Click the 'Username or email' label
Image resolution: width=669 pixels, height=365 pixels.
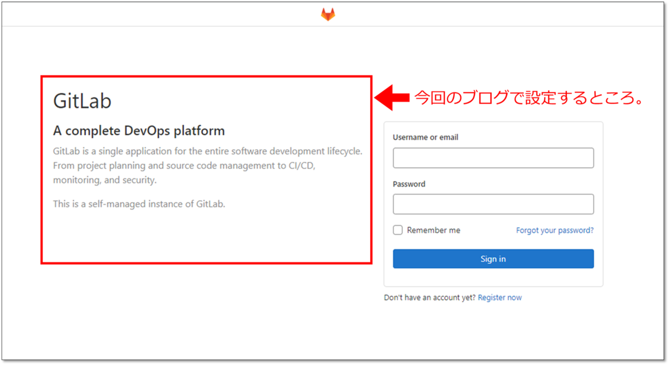(425, 137)
